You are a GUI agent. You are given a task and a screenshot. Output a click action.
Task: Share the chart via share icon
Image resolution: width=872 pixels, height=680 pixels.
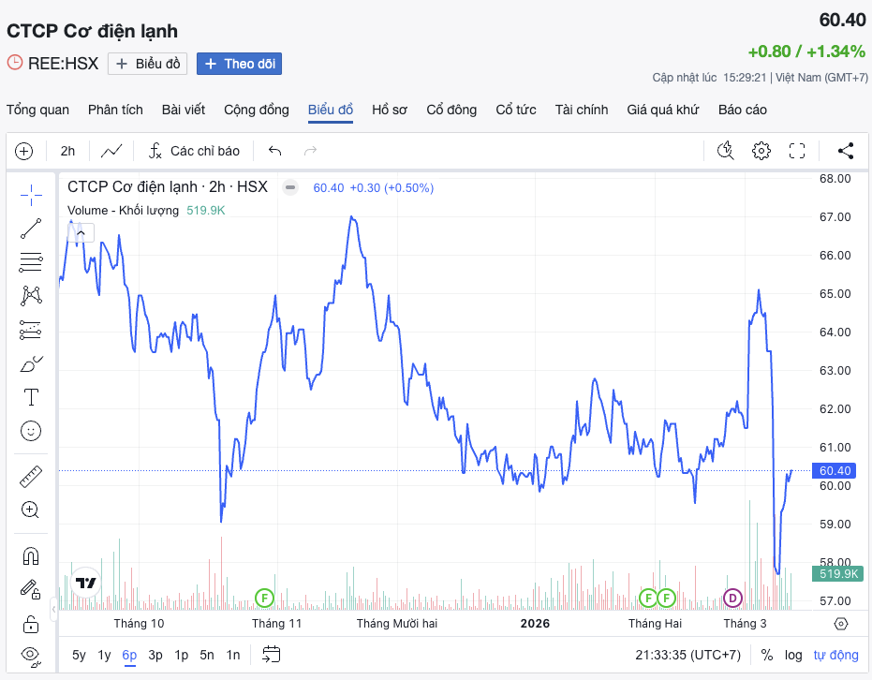[845, 151]
